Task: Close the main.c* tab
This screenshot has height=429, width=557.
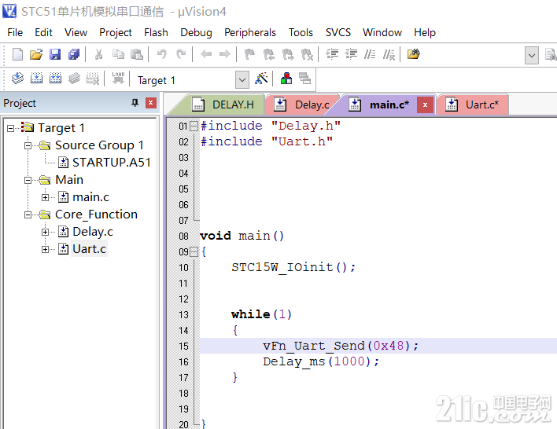Action: (x=425, y=105)
